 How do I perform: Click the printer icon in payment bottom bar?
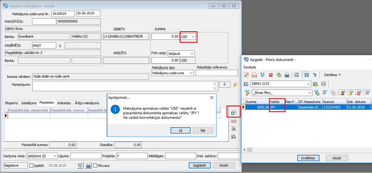pos(88,166)
